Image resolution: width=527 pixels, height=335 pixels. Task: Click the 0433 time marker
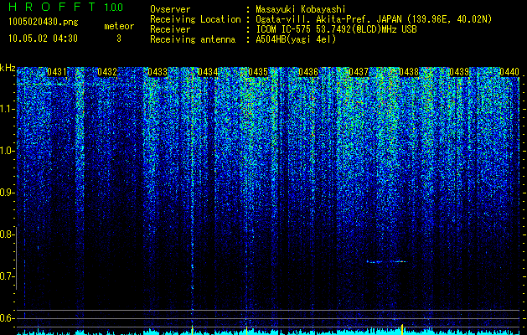(x=158, y=72)
